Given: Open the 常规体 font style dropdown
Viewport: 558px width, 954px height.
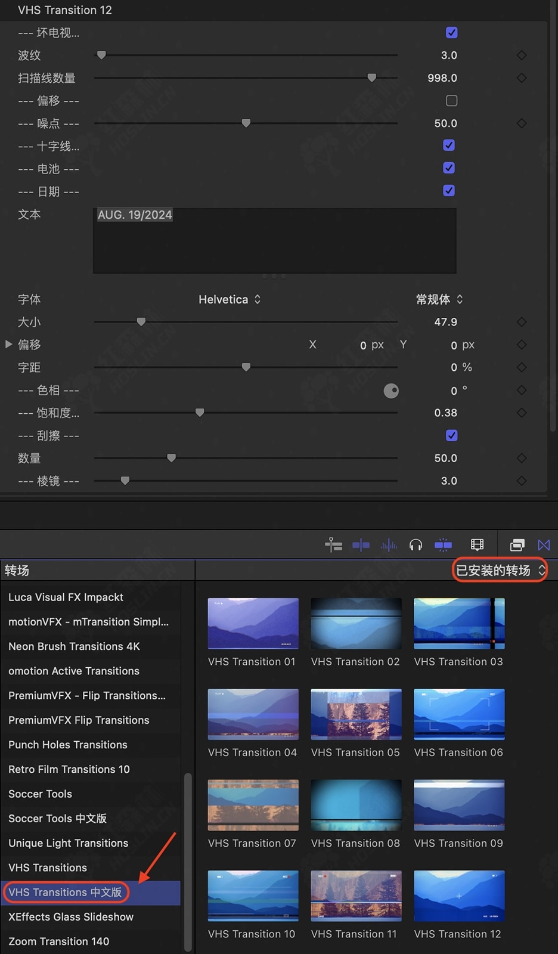Looking at the screenshot, I should [x=439, y=299].
